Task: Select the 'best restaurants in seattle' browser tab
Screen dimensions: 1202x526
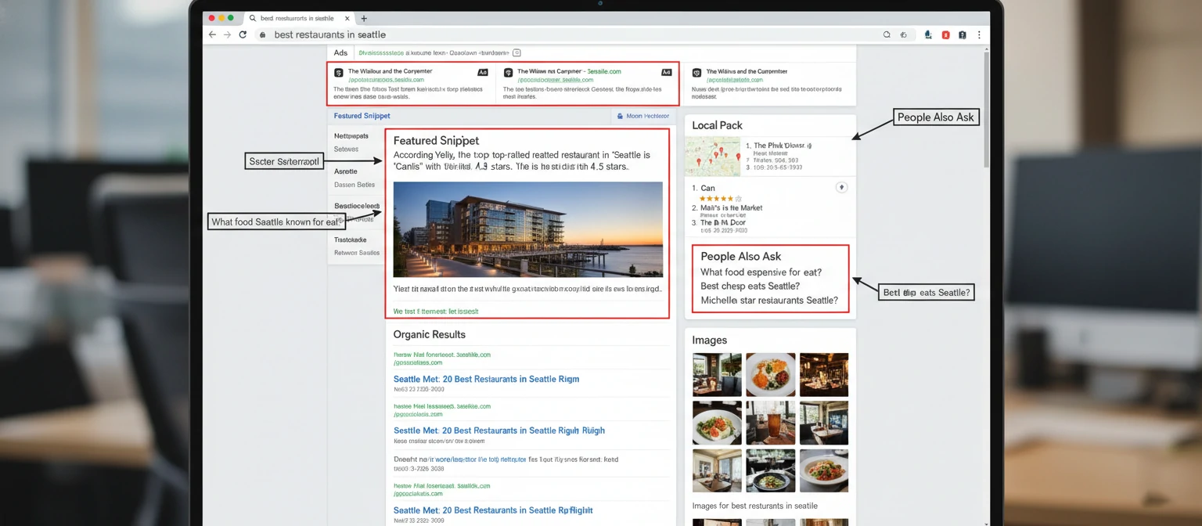Action: [297, 17]
